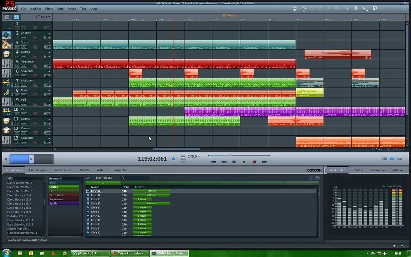Click the red record button
The width and height of the screenshot is (411, 257).
pos(254,162)
